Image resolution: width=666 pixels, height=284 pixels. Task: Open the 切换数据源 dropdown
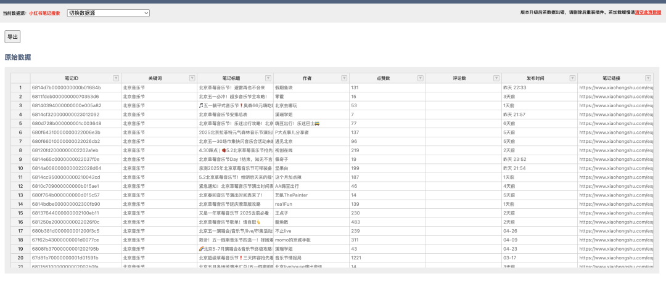109,13
